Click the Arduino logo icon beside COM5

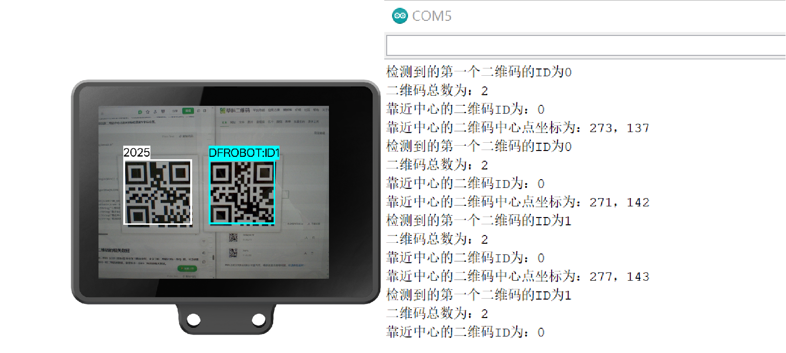400,16
